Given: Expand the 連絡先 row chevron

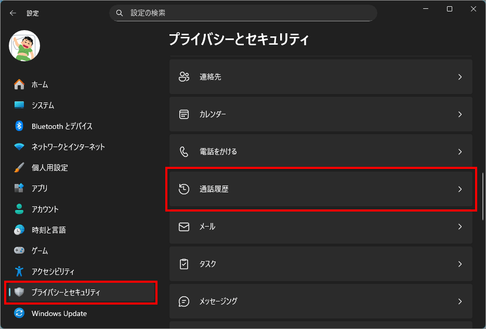Looking at the screenshot, I should click(x=459, y=77).
